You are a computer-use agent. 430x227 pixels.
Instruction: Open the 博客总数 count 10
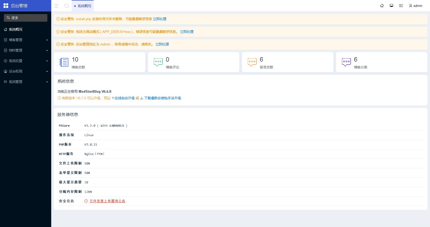pos(75,59)
